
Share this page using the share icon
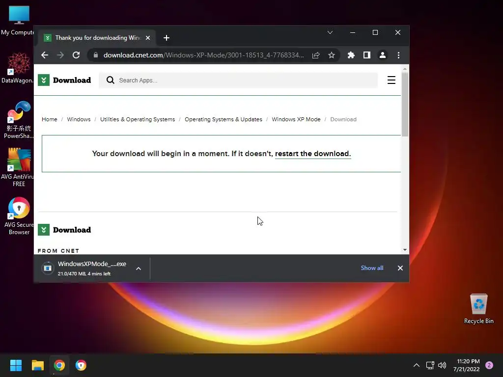[316, 55]
